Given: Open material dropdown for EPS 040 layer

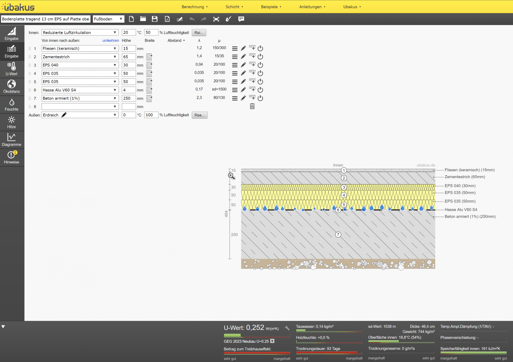Looking at the screenshot, I should 80,65.
